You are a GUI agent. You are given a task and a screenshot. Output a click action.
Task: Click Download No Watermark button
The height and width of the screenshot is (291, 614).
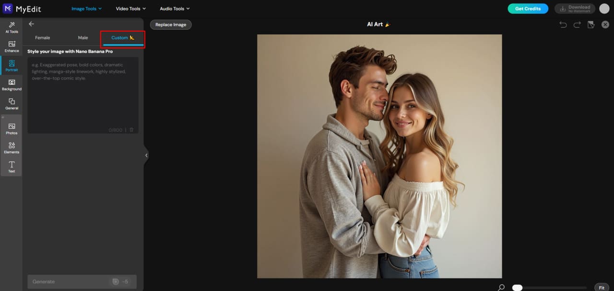(575, 9)
